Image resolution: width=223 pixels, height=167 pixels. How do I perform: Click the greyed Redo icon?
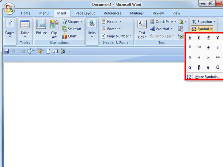23,51
